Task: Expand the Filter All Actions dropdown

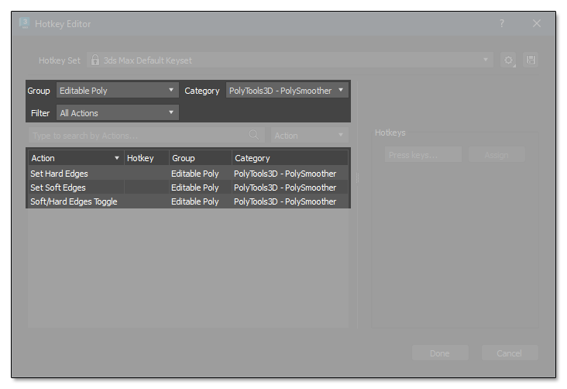Action: click(116, 113)
